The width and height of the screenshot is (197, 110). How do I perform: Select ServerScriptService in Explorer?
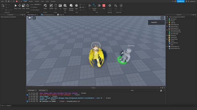click(176, 32)
